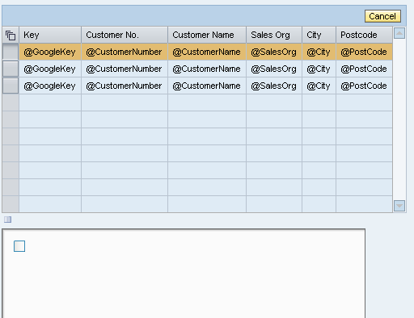Image resolution: width=414 pixels, height=318 pixels.
Task: Select the third row using its row selector
Action: [11, 86]
